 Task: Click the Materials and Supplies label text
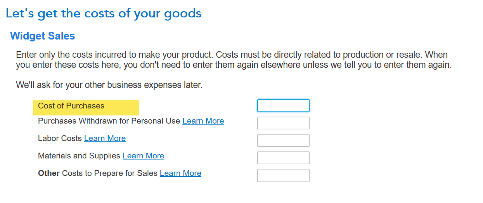point(79,156)
